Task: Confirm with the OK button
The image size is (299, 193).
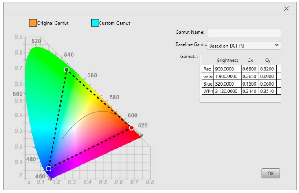Action: [x=270, y=173]
